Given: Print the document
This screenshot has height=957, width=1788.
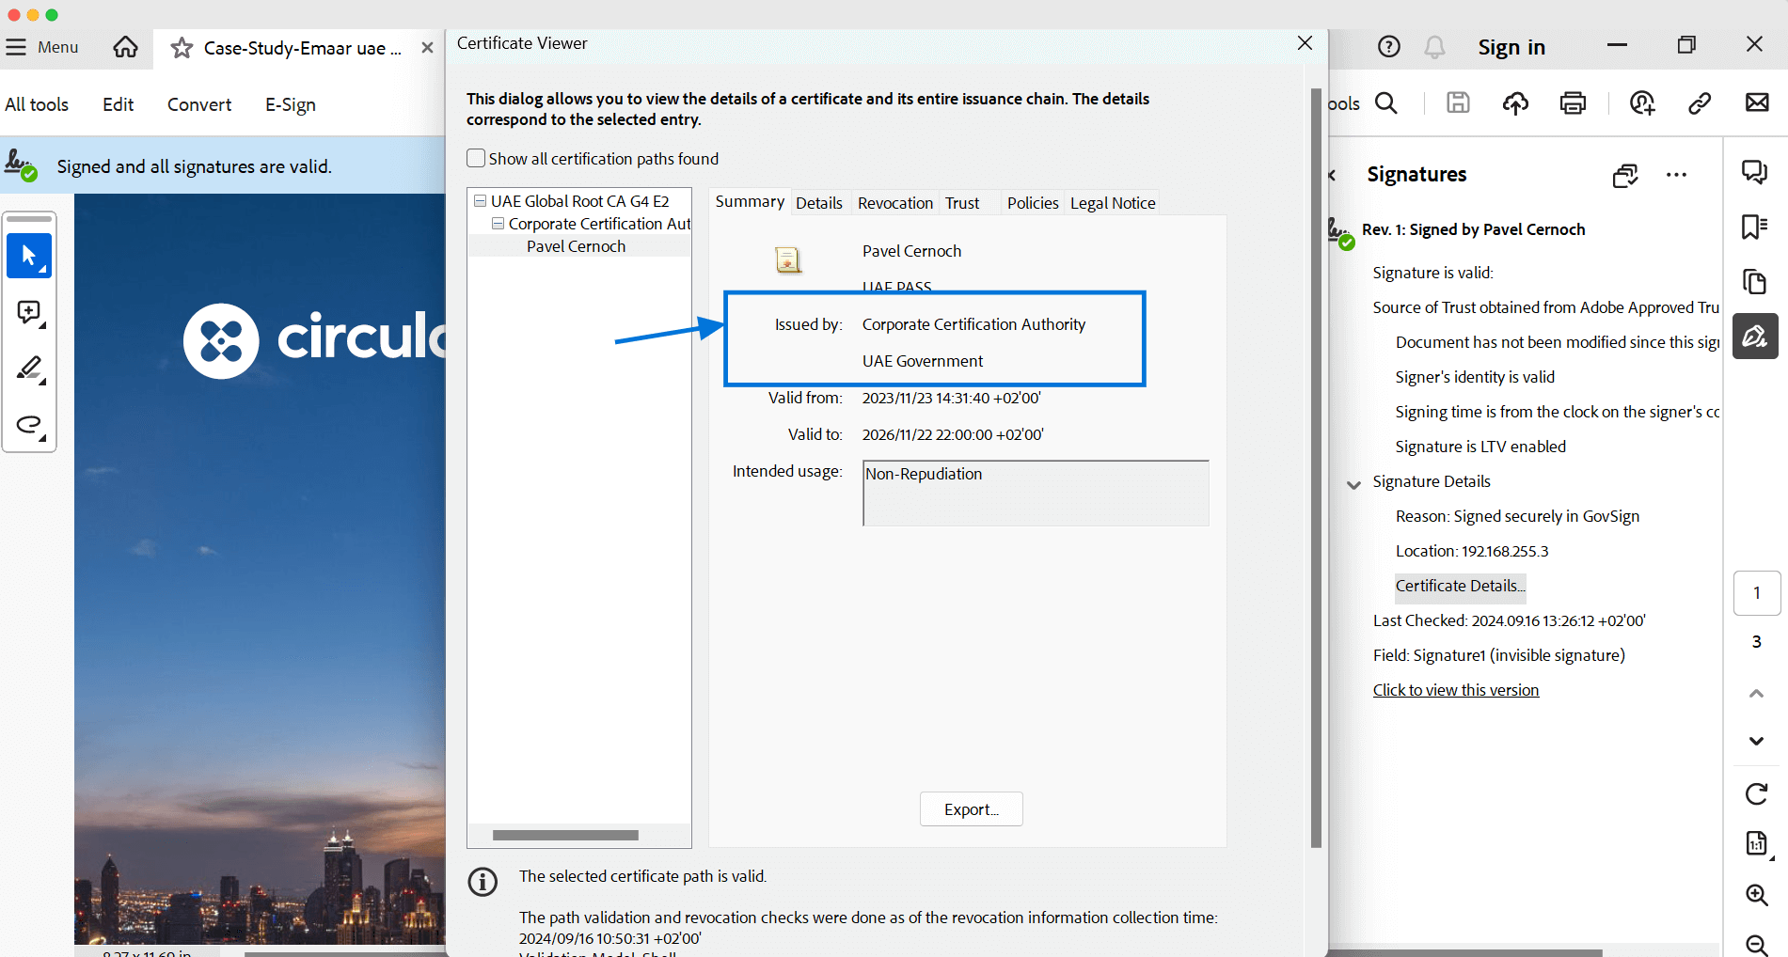Looking at the screenshot, I should (1574, 103).
